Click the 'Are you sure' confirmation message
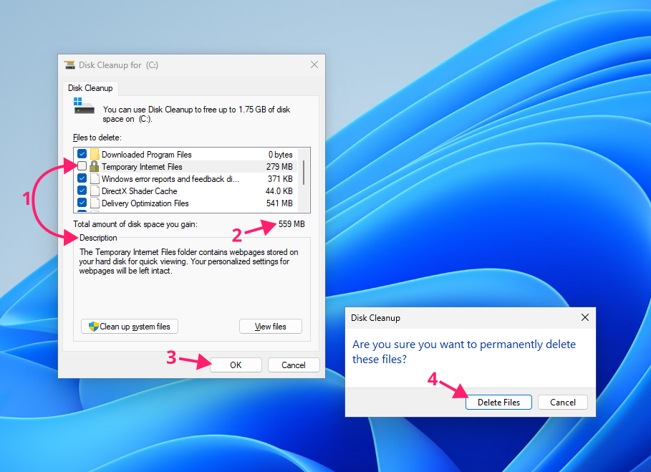This screenshot has width=651, height=472. point(464,352)
